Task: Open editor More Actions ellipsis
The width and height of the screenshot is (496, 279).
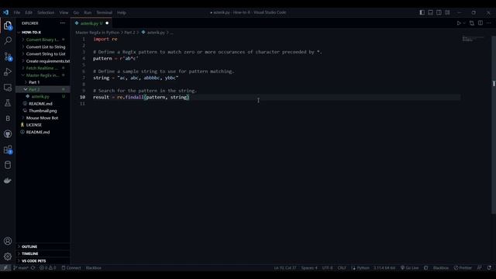Action: click(x=489, y=23)
